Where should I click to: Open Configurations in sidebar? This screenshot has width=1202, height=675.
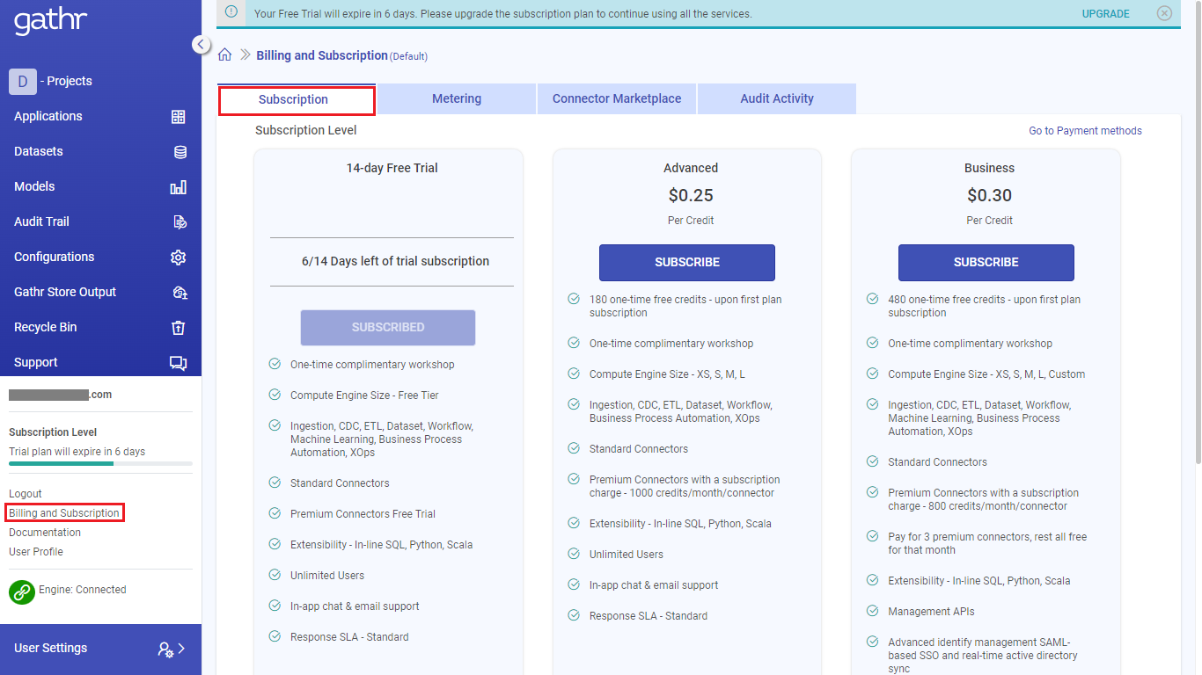(54, 257)
